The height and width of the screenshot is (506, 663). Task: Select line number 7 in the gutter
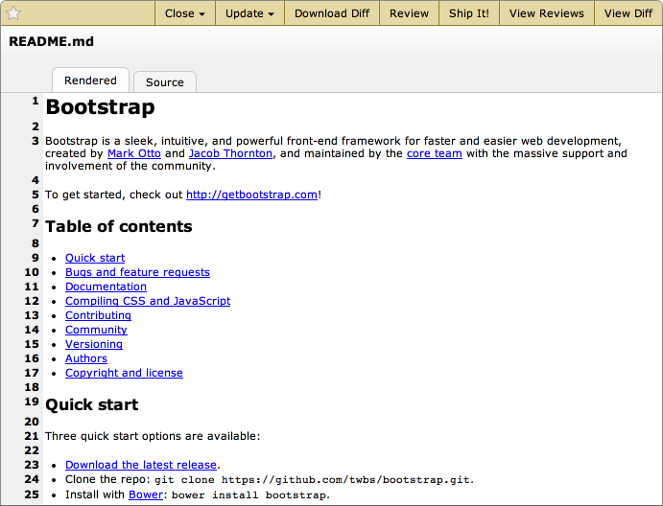tap(36, 223)
